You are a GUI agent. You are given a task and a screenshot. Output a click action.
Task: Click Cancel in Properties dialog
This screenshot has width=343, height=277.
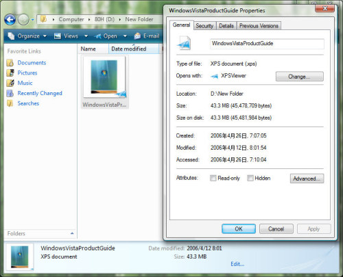pyautogui.click(x=276, y=229)
